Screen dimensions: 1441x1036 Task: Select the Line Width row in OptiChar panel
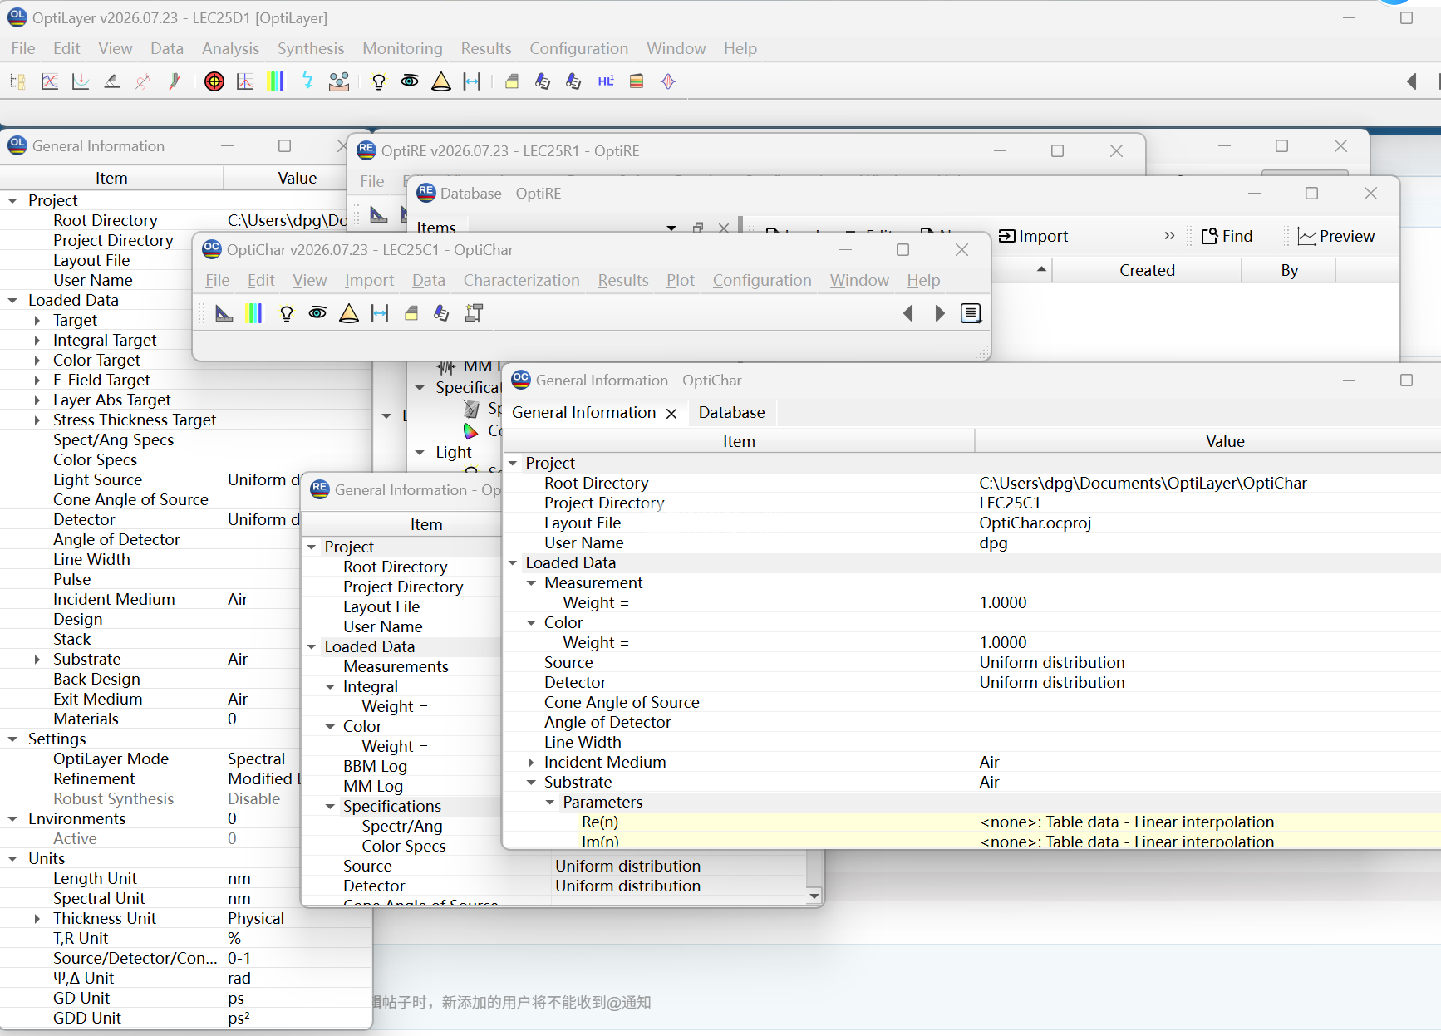(971, 743)
